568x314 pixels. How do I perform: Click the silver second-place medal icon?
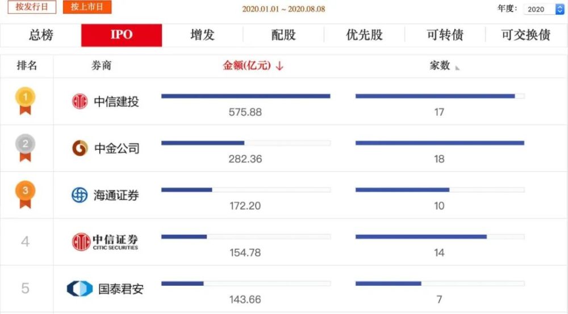tap(26, 148)
